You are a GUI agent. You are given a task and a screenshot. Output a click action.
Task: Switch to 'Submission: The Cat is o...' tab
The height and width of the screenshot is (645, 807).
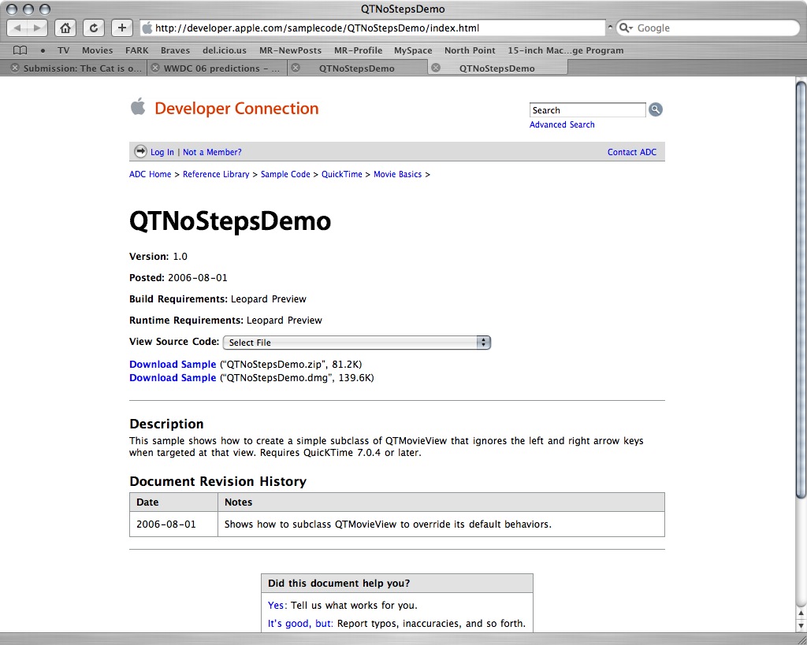point(82,69)
